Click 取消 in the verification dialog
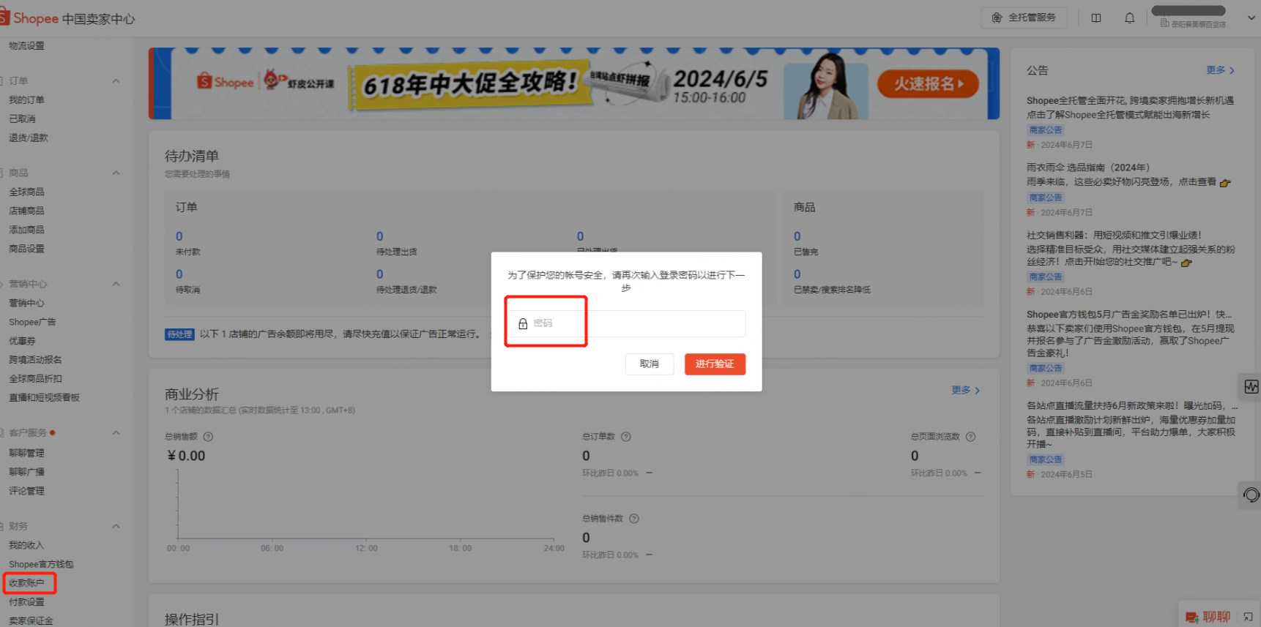Image resolution: width=1261 pixels, height=627 pixels. pyautogui.click(x=649, y=364)
